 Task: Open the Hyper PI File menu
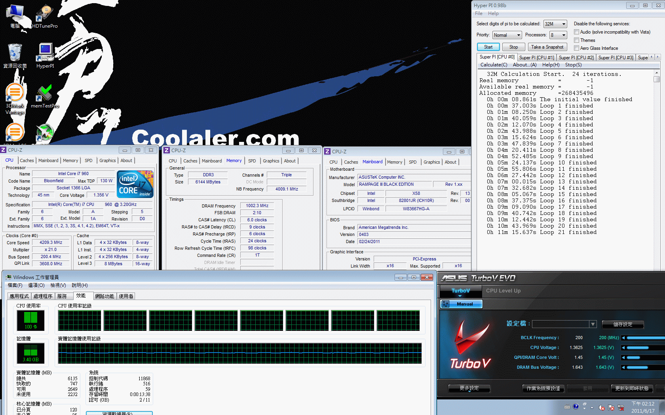click(x=479, y=13)
